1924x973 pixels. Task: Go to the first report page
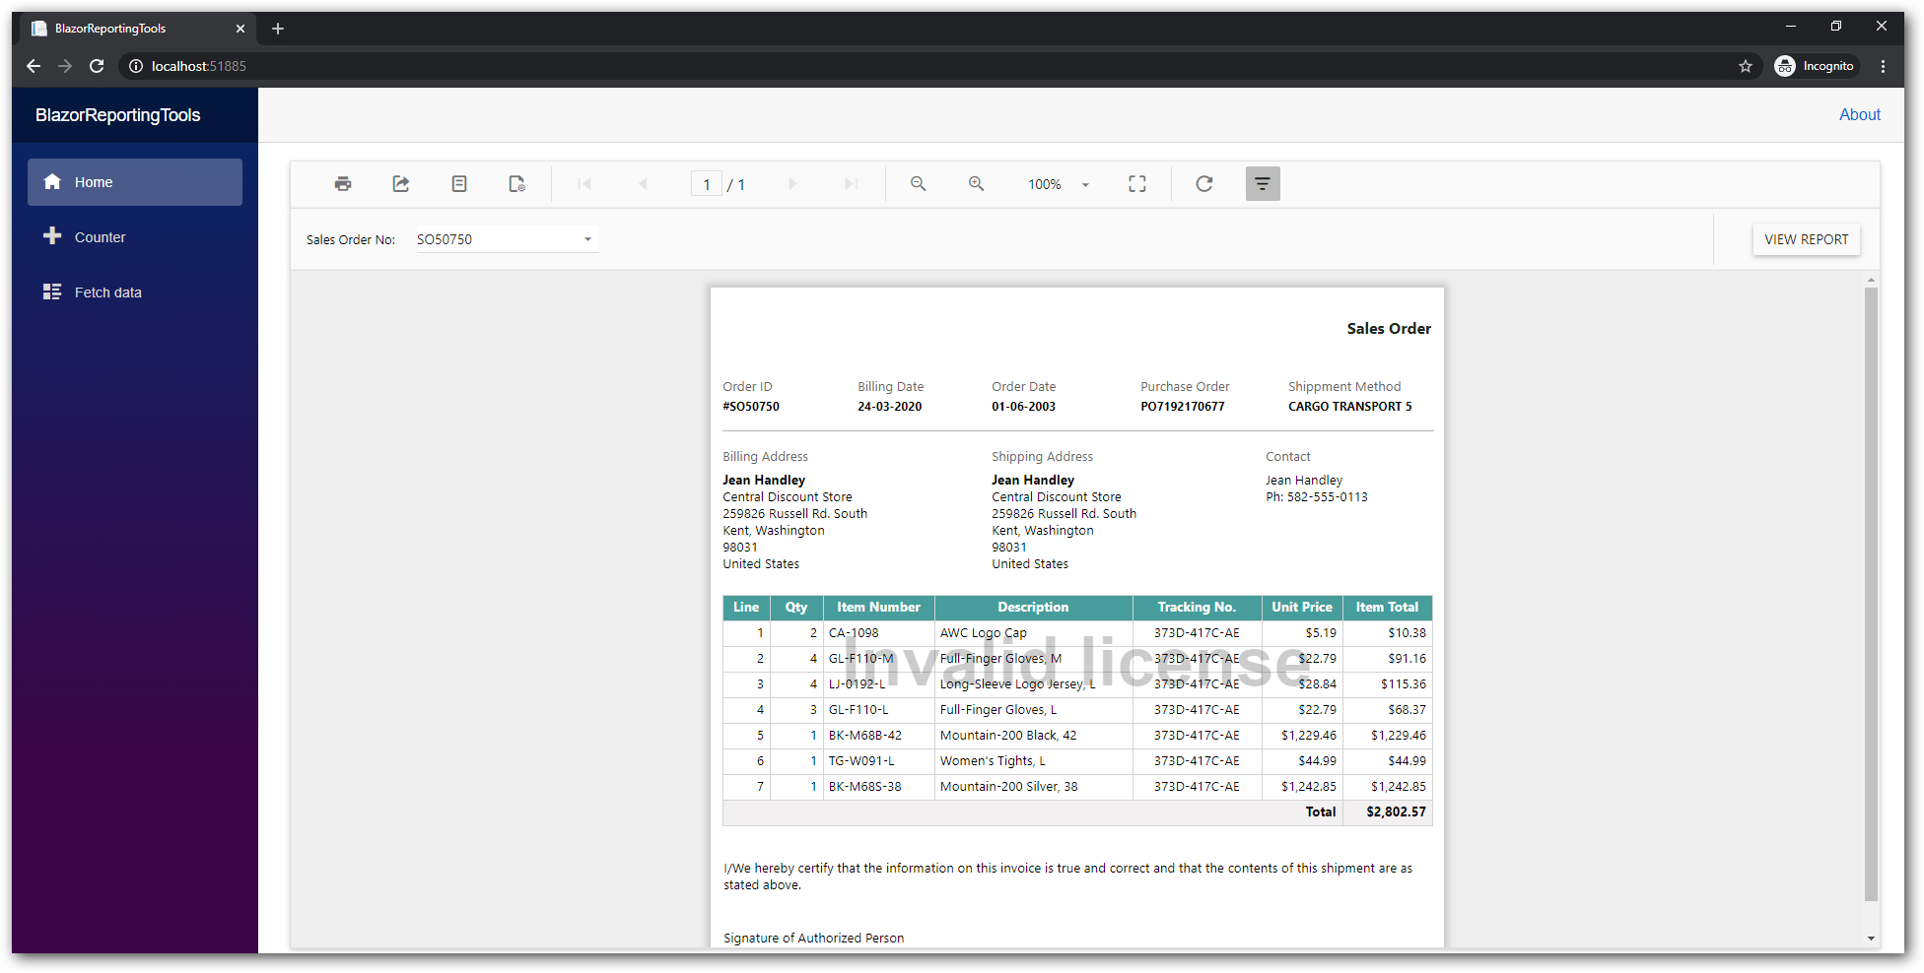(584, 183)
